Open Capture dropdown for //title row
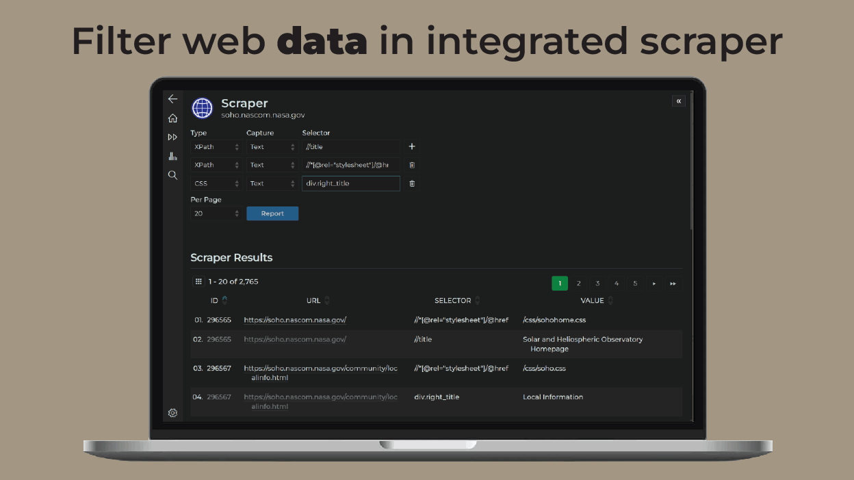The image size is (854, 480). coord(272,147)
